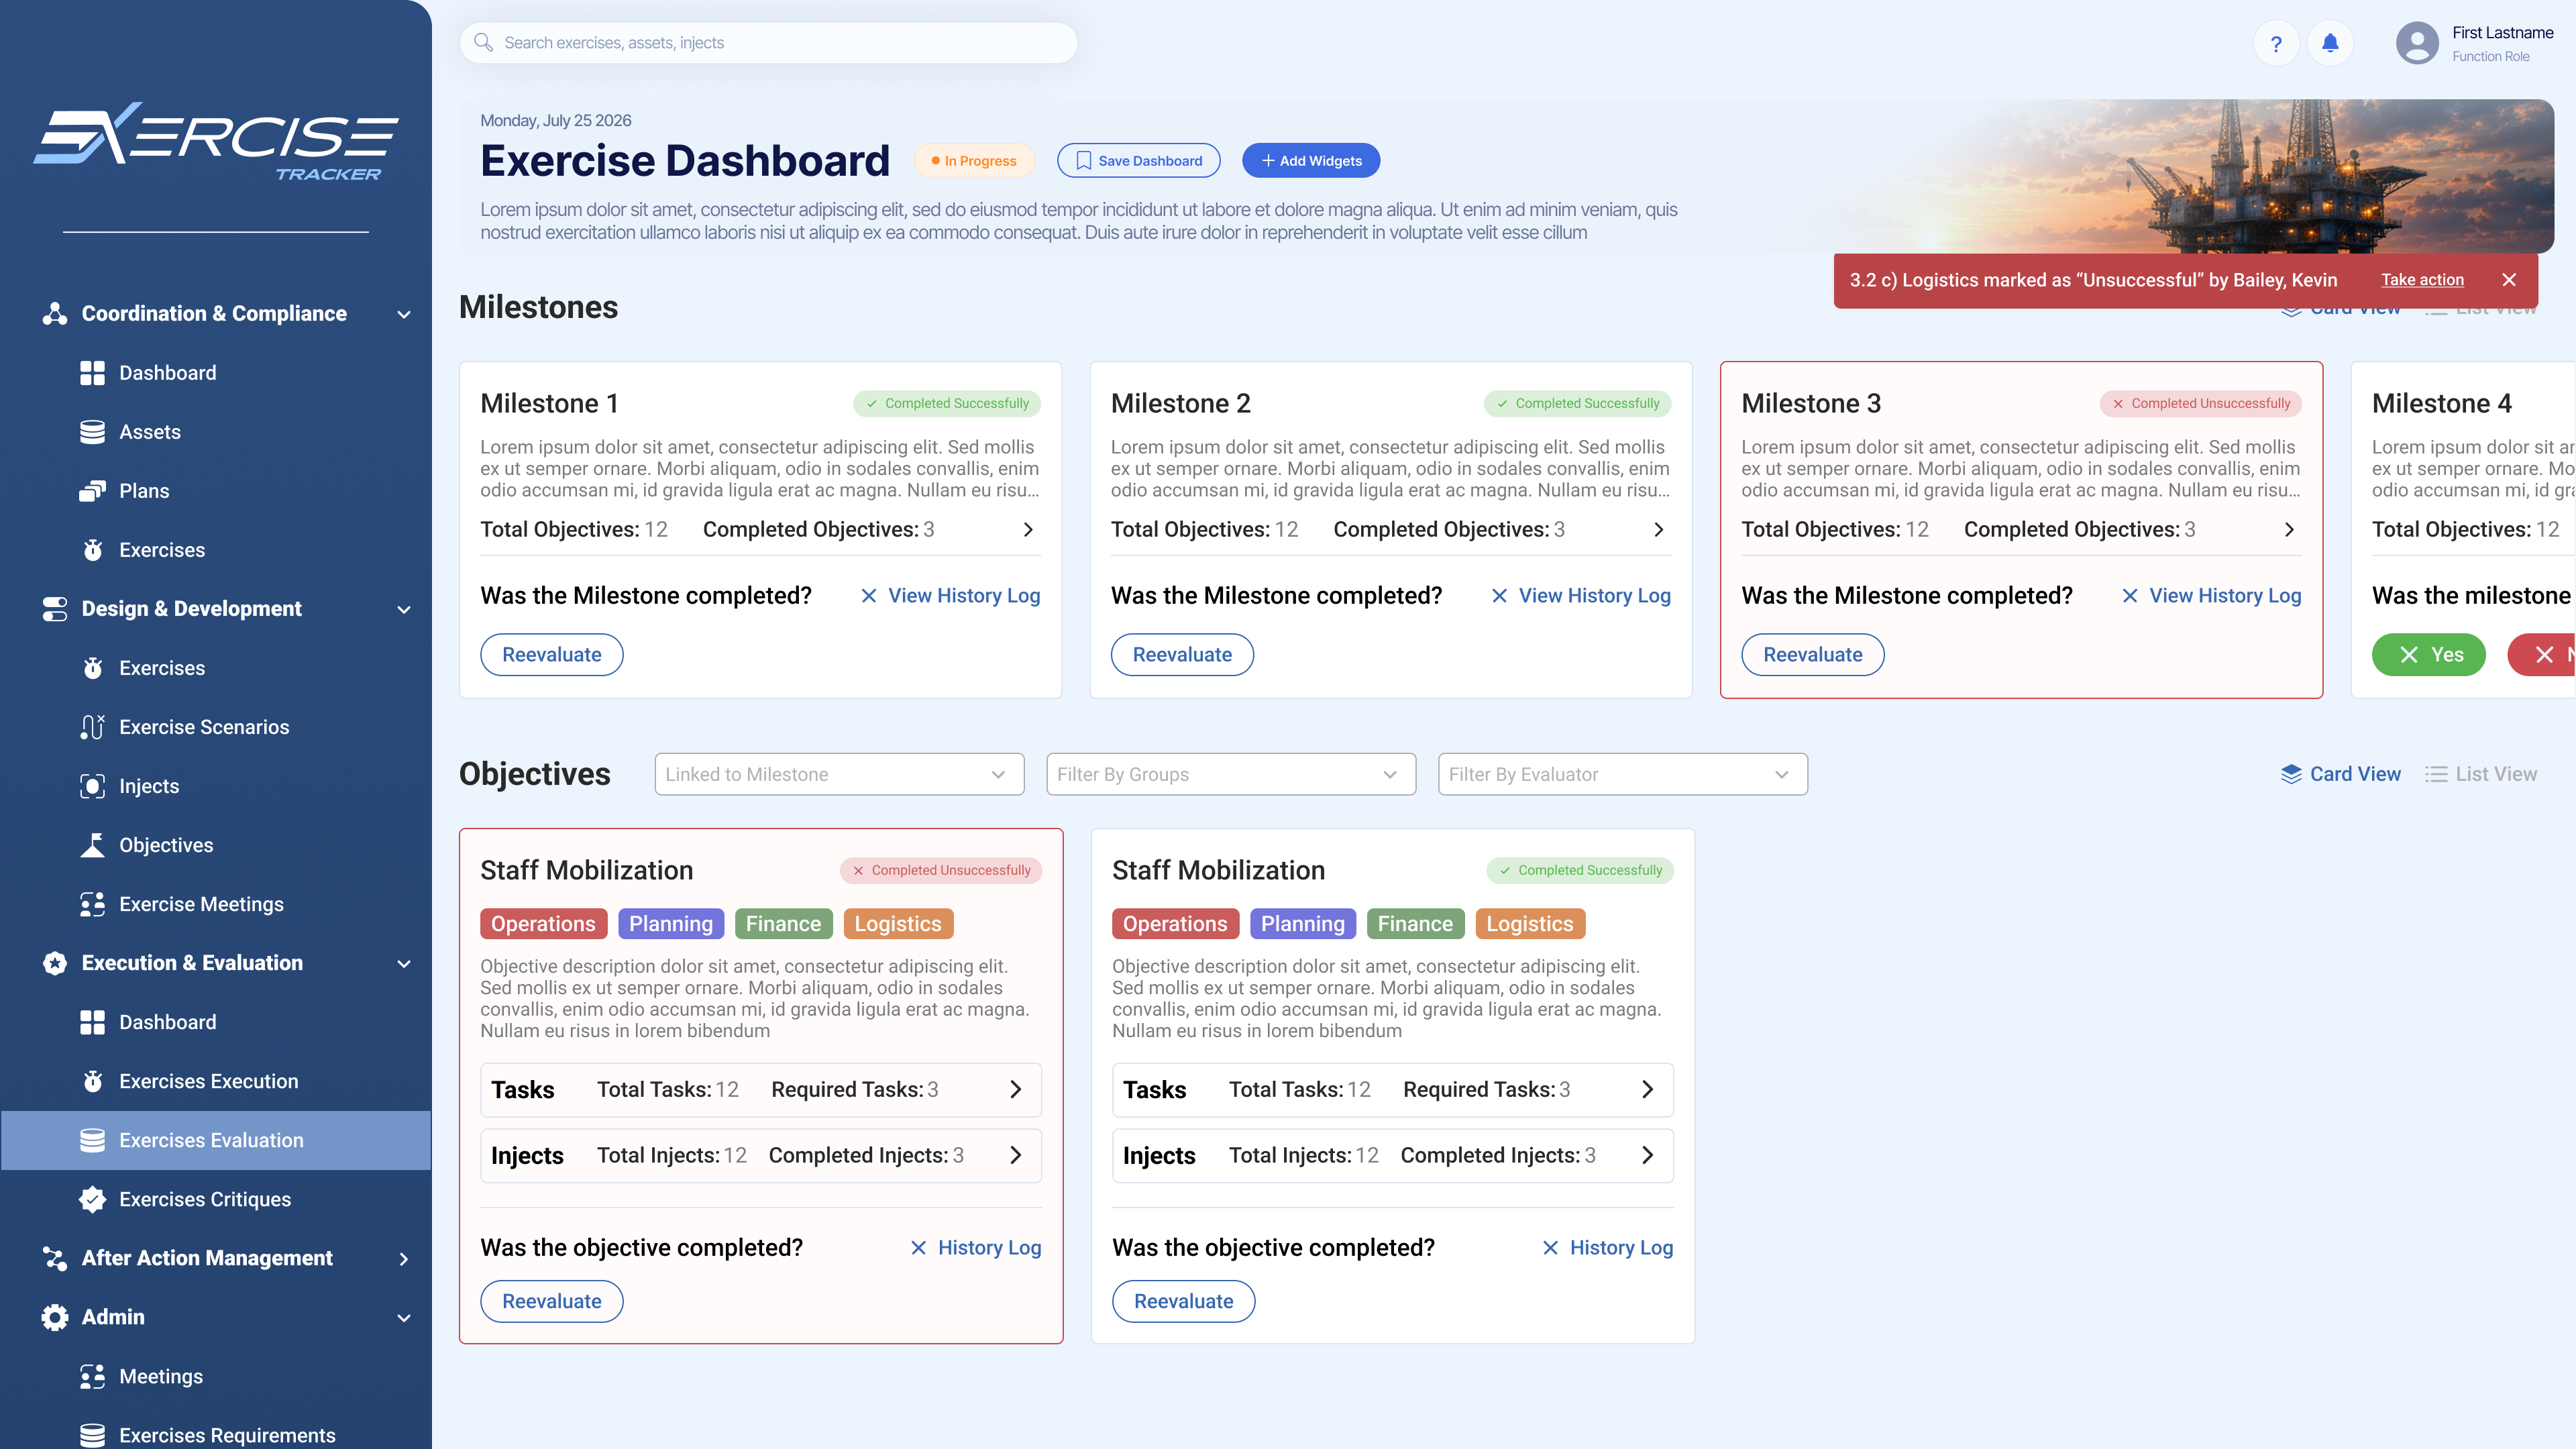Open Linked to Milestone dropdown

pos(839,774)
